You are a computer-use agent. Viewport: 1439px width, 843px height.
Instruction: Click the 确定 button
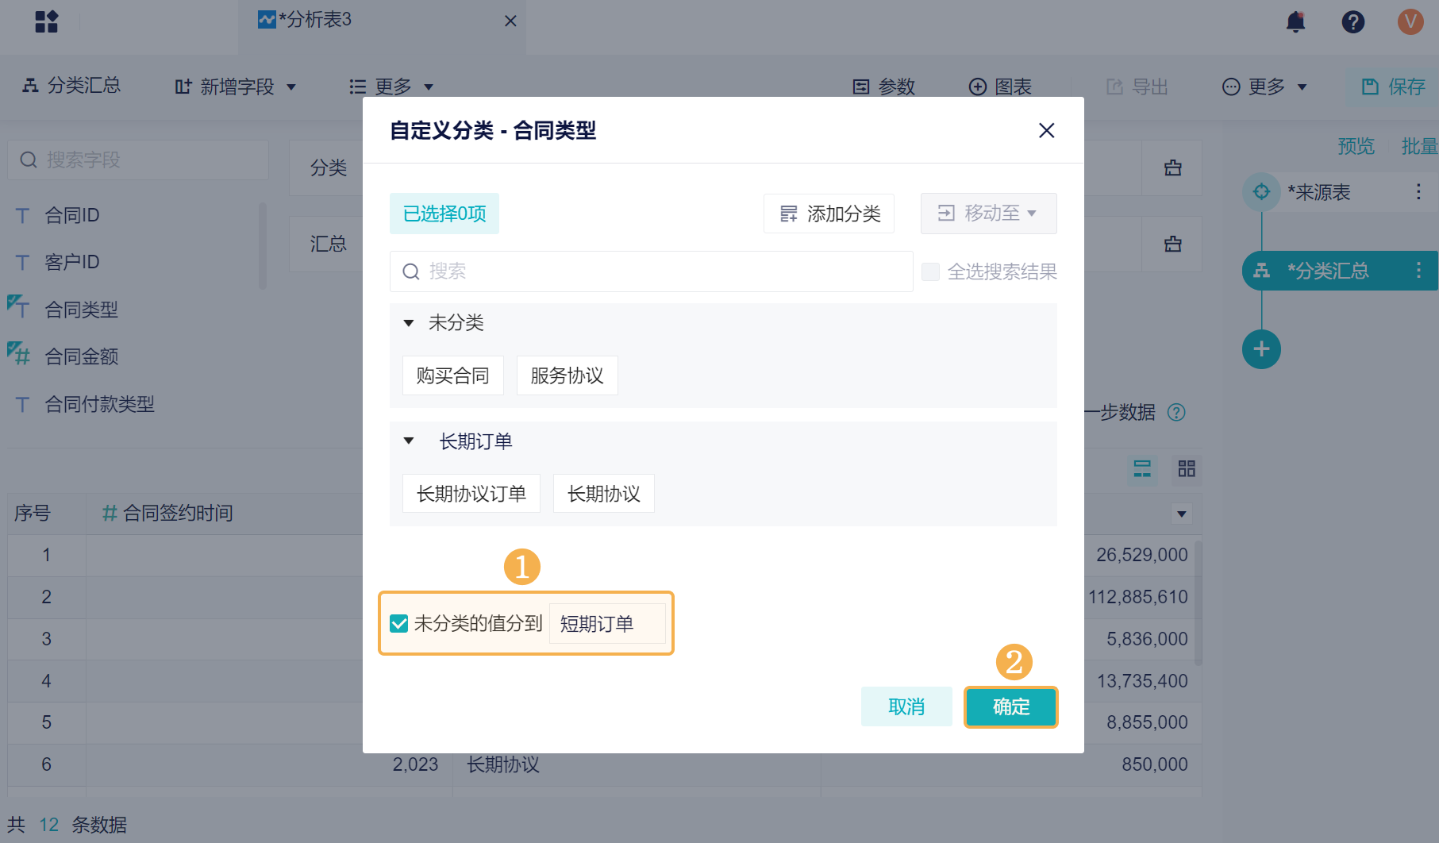1010,706
